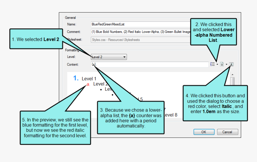Open the list format dropdown arrow

click(x=217, y=64)
